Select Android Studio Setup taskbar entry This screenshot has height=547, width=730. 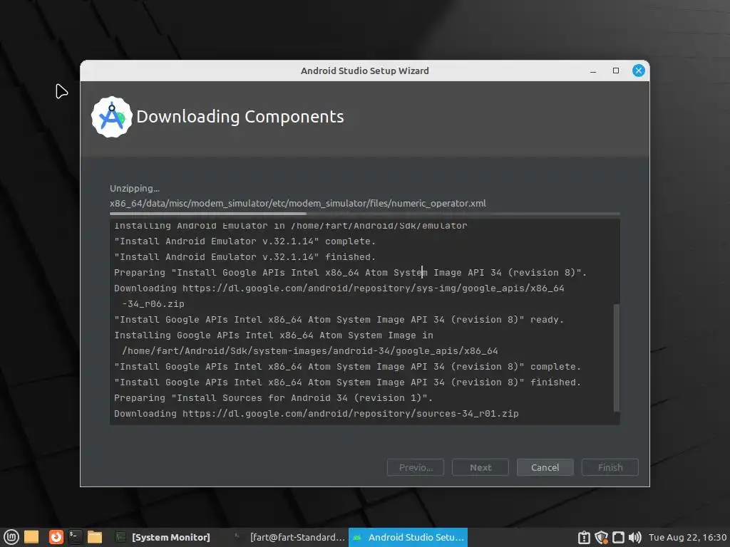(408, 537)
